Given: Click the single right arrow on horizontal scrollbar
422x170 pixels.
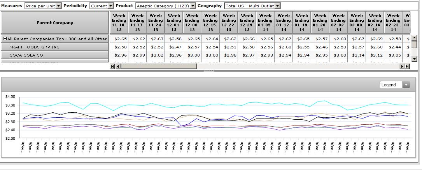Looking at the screenshot, I should tap(402, 66).
